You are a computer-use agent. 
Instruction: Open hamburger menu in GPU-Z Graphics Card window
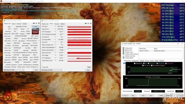pyautogui.click(x=39, y=23)
